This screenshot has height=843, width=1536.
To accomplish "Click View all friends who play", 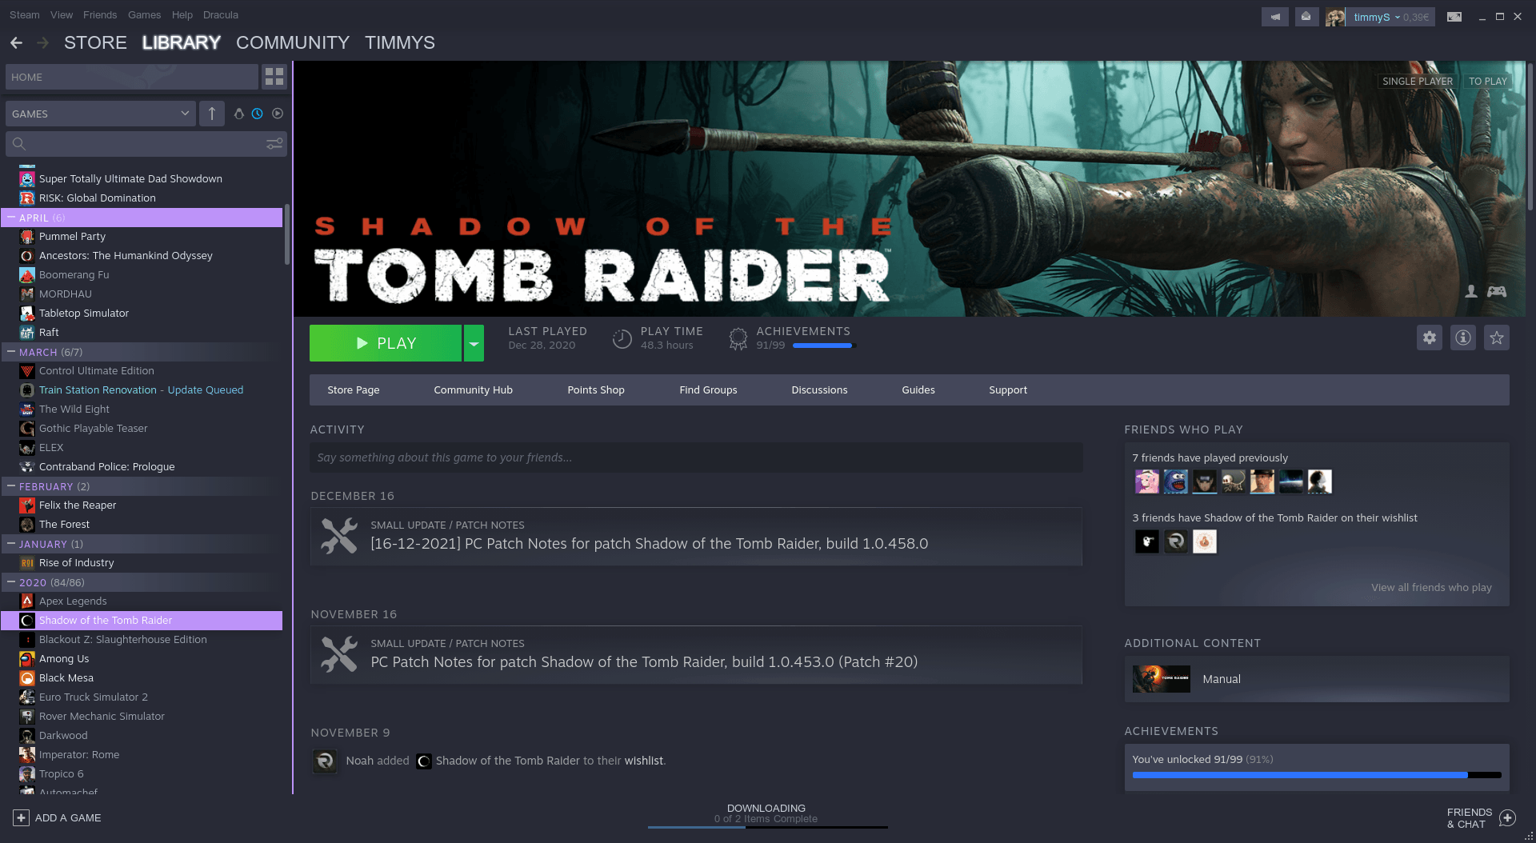I will coord(1431,587).
